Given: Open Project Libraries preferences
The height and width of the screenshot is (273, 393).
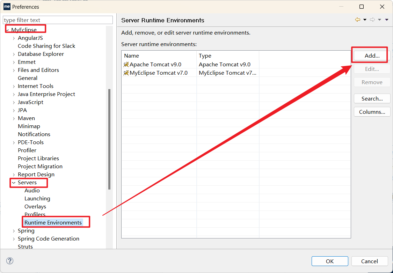Looking at the screenshot, I should tap(38, 158).
